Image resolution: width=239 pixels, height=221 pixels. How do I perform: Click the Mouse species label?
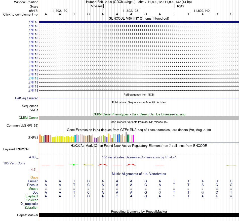pyautogui.click(x=33, y=189)
